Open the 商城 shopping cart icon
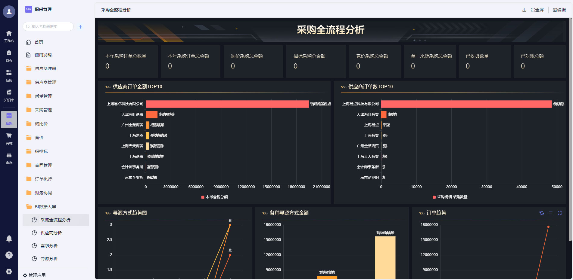This screenshot has height=280, width=573. 9,138
